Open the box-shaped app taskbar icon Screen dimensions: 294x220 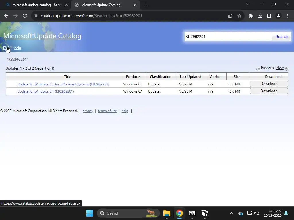[205, 213]
